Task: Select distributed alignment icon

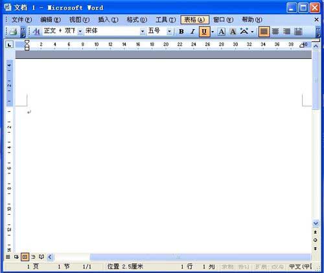Action: (x=298, y=32)
